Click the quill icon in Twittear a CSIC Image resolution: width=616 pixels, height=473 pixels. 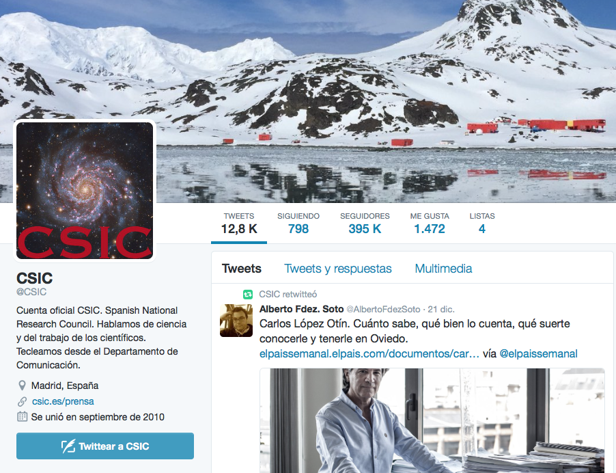tap(68, 446)
